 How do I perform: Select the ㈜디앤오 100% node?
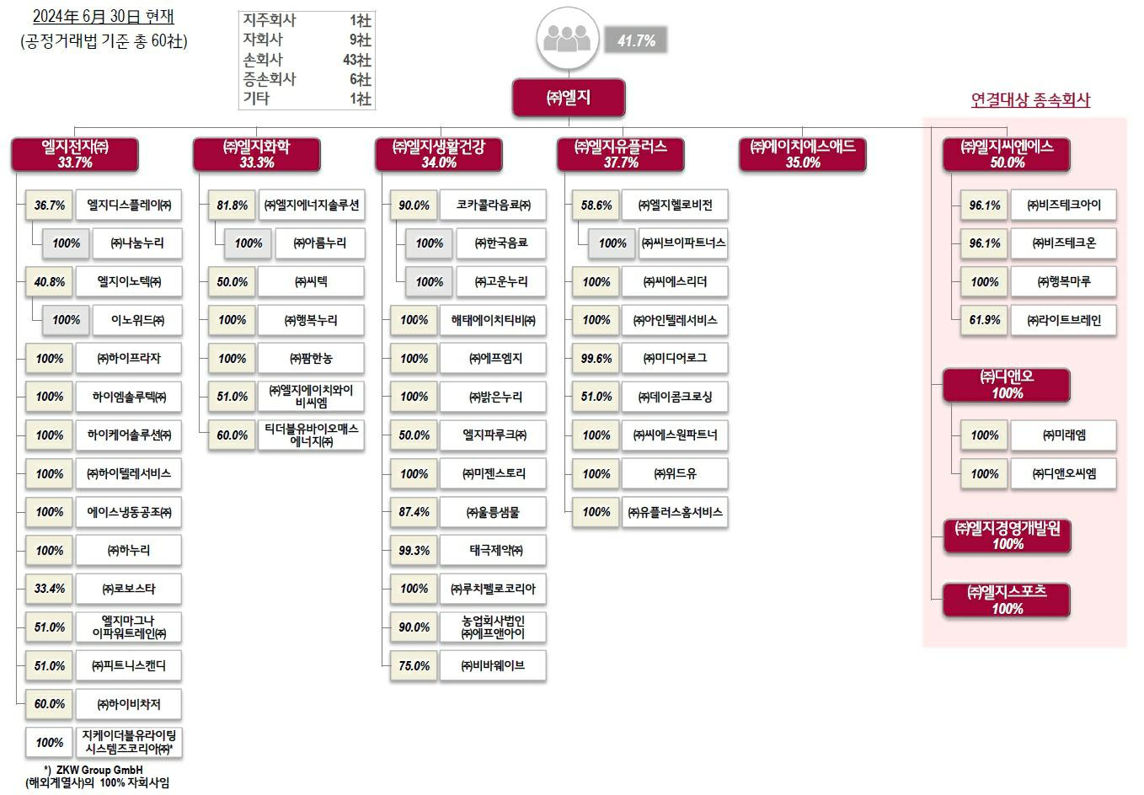pos(1007,385)
